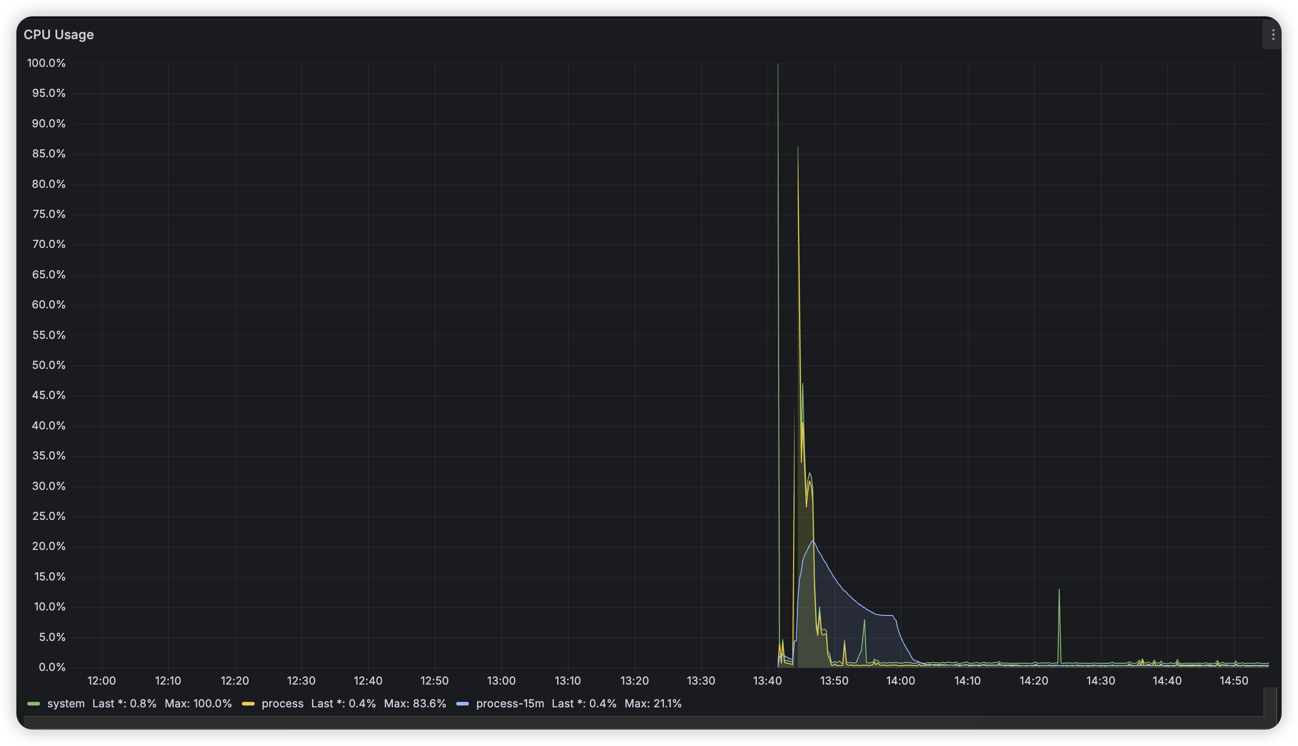
Task: Click the 14:00 time axis label
Action: pos(901,681)
